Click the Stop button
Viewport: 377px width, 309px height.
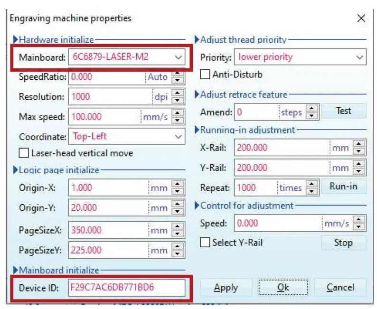pyautogui.click(x=344, y=243)
